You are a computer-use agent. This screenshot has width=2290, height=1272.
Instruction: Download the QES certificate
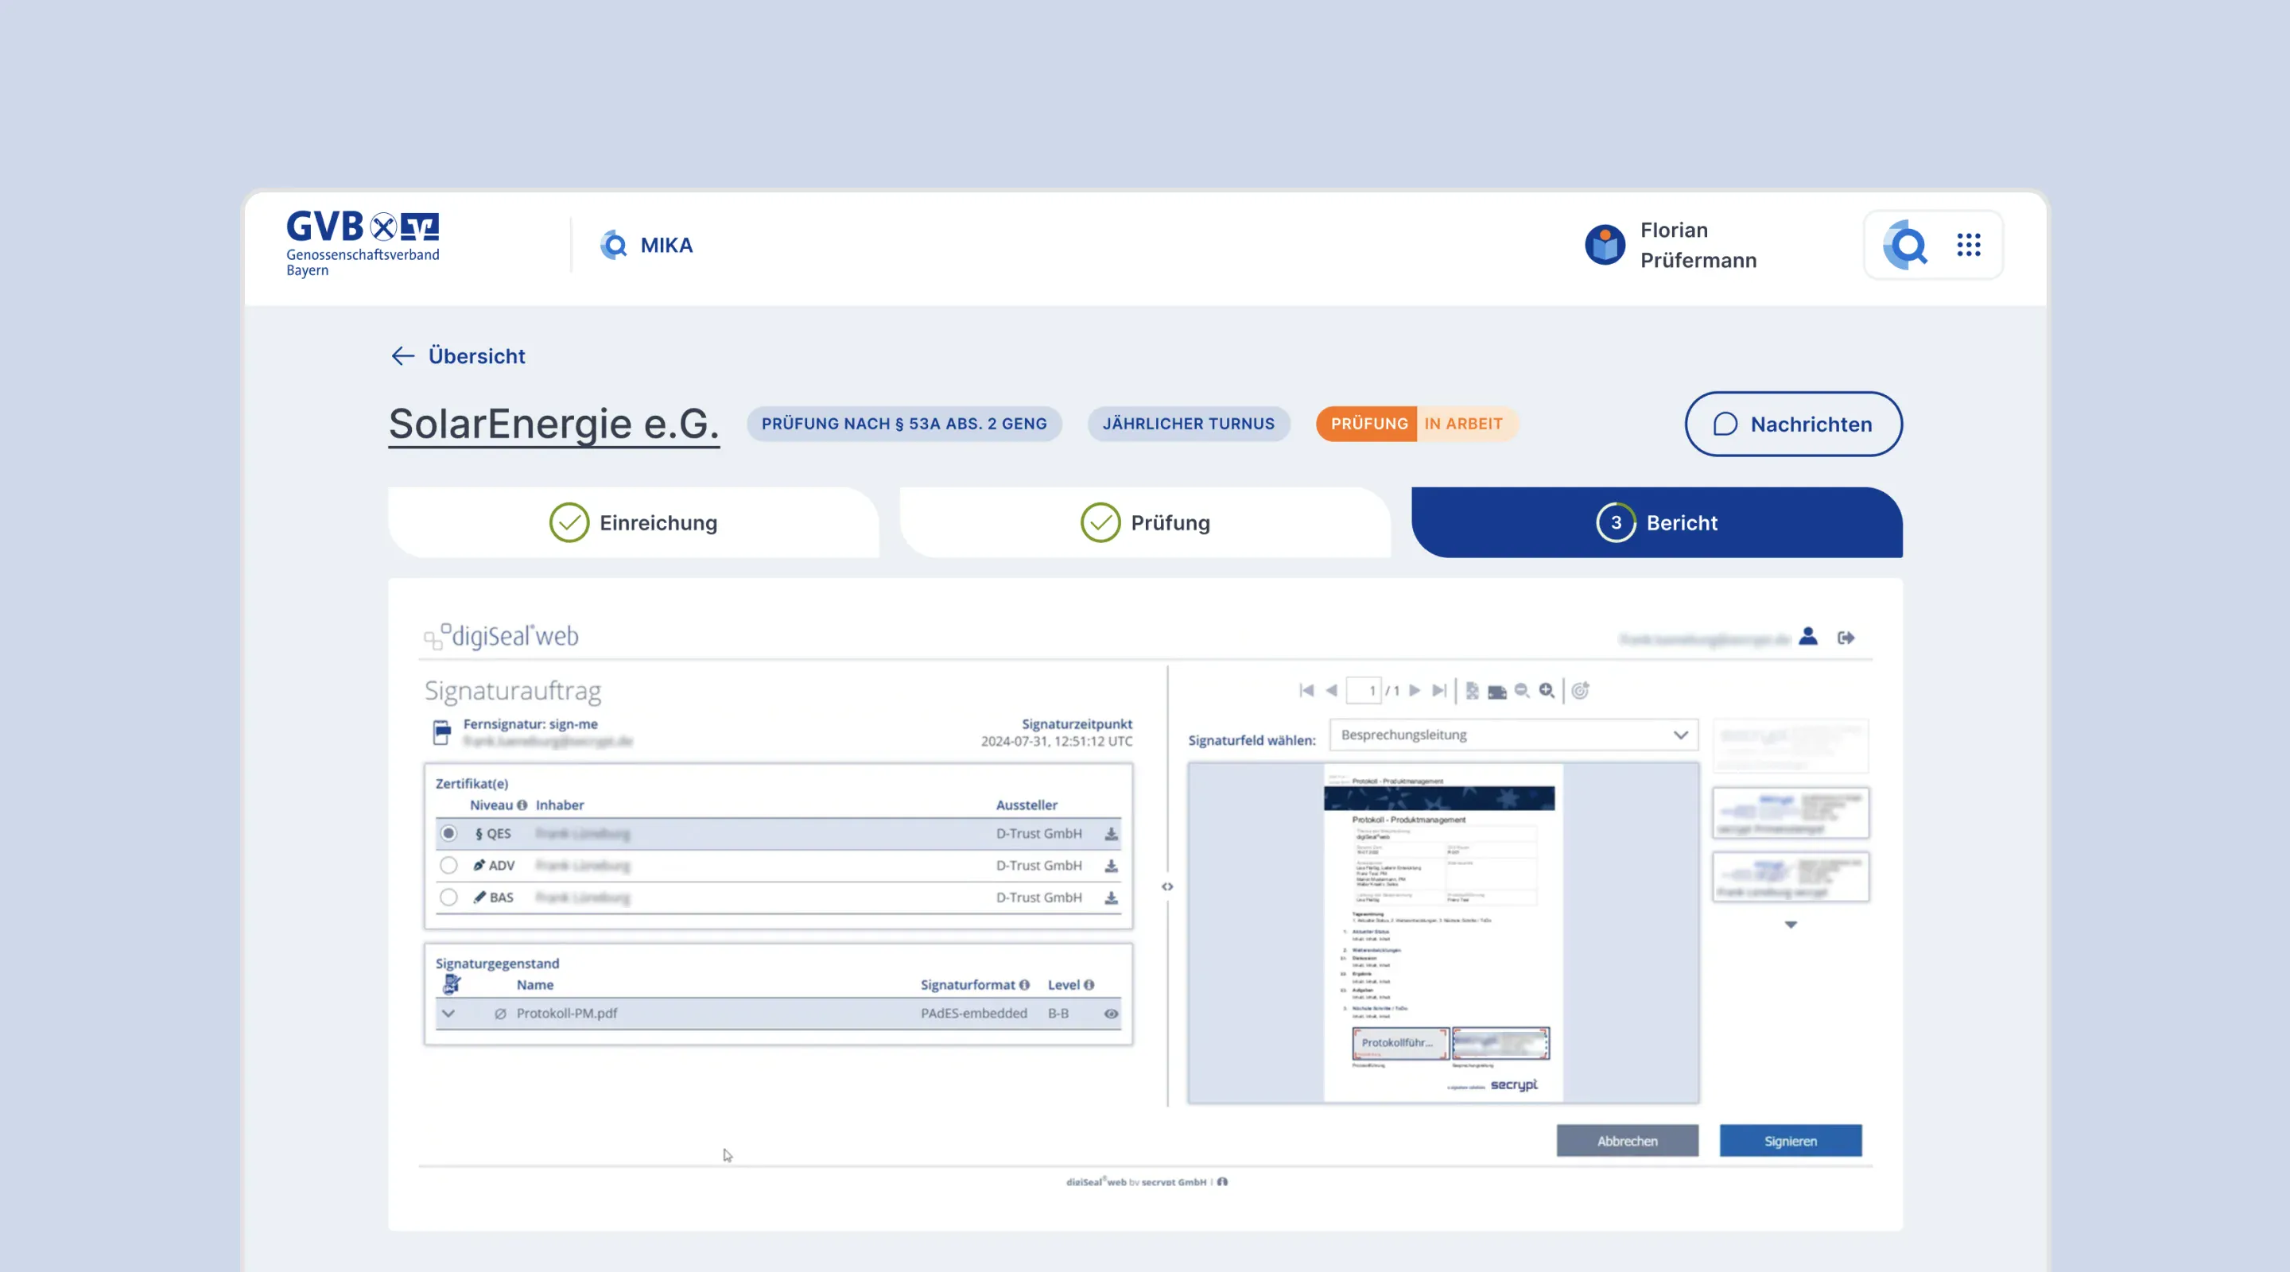1112,834
